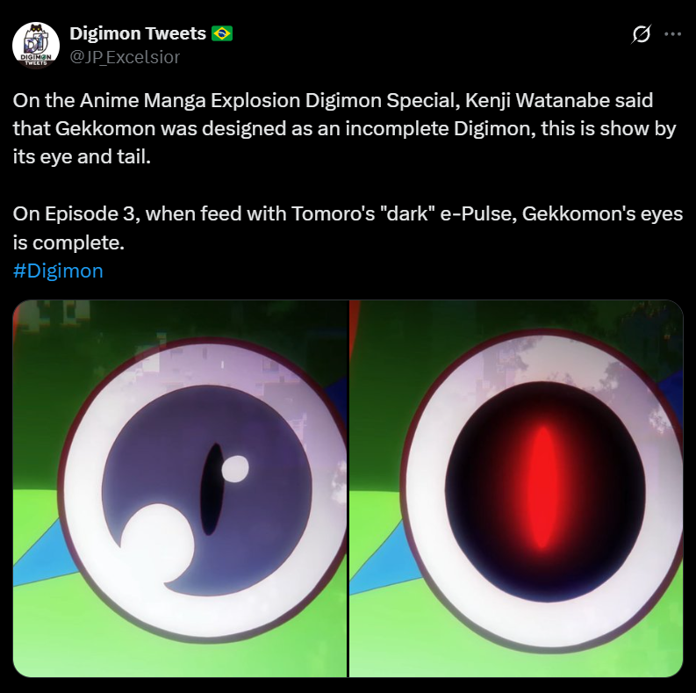Open the left blue-eye image
The image size is (696, 693).
(x=180, y=488)
